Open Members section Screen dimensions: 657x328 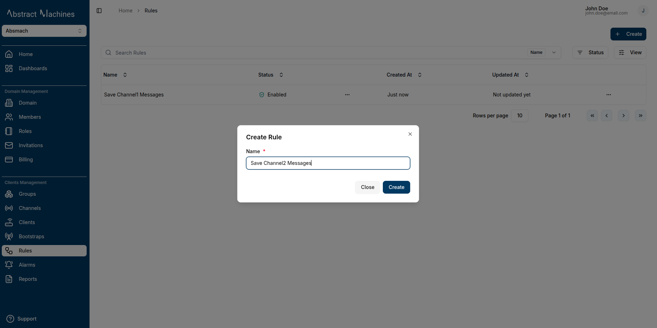coord(44,117)
